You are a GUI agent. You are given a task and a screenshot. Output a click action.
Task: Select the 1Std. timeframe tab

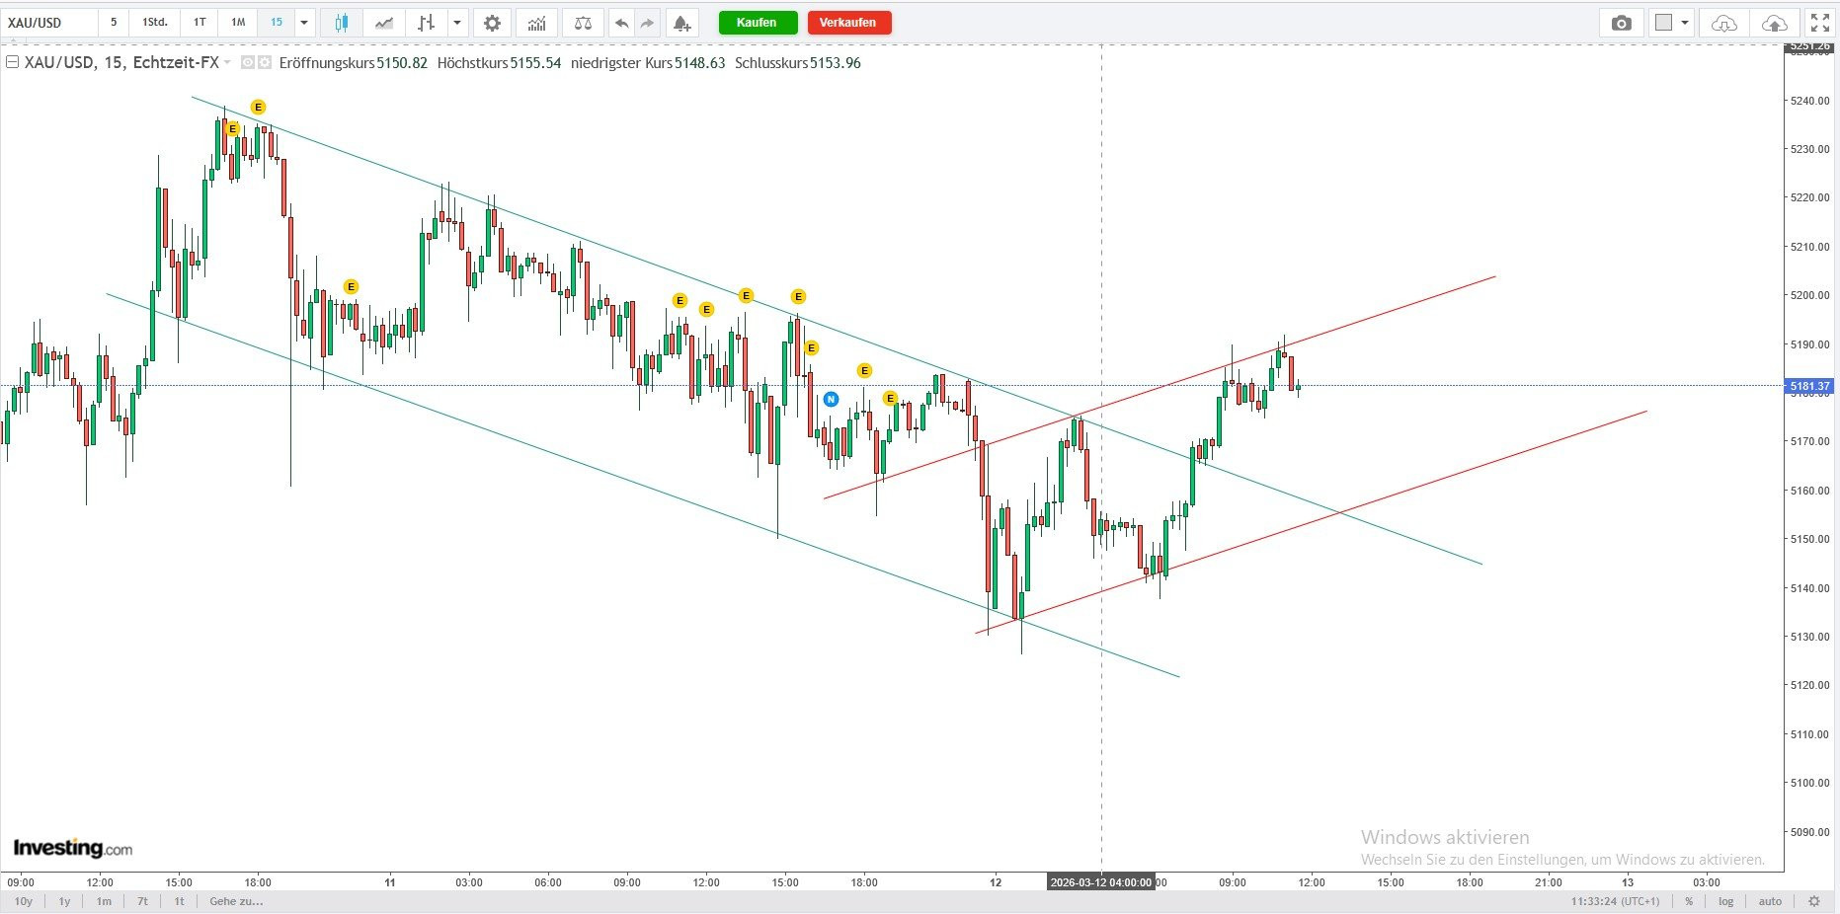(154, 22)
